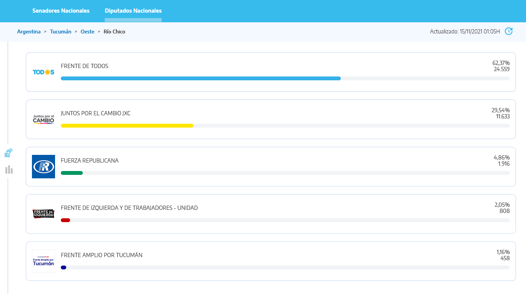Click the Frente de Todos logo
Viewport: 526px width, 294px height.
click(x=44, y=72)
